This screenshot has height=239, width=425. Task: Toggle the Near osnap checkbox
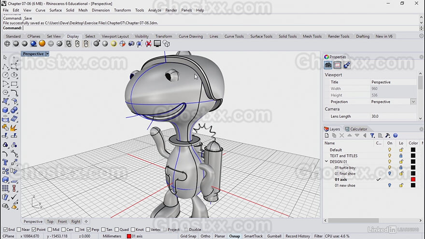point(19,229)
